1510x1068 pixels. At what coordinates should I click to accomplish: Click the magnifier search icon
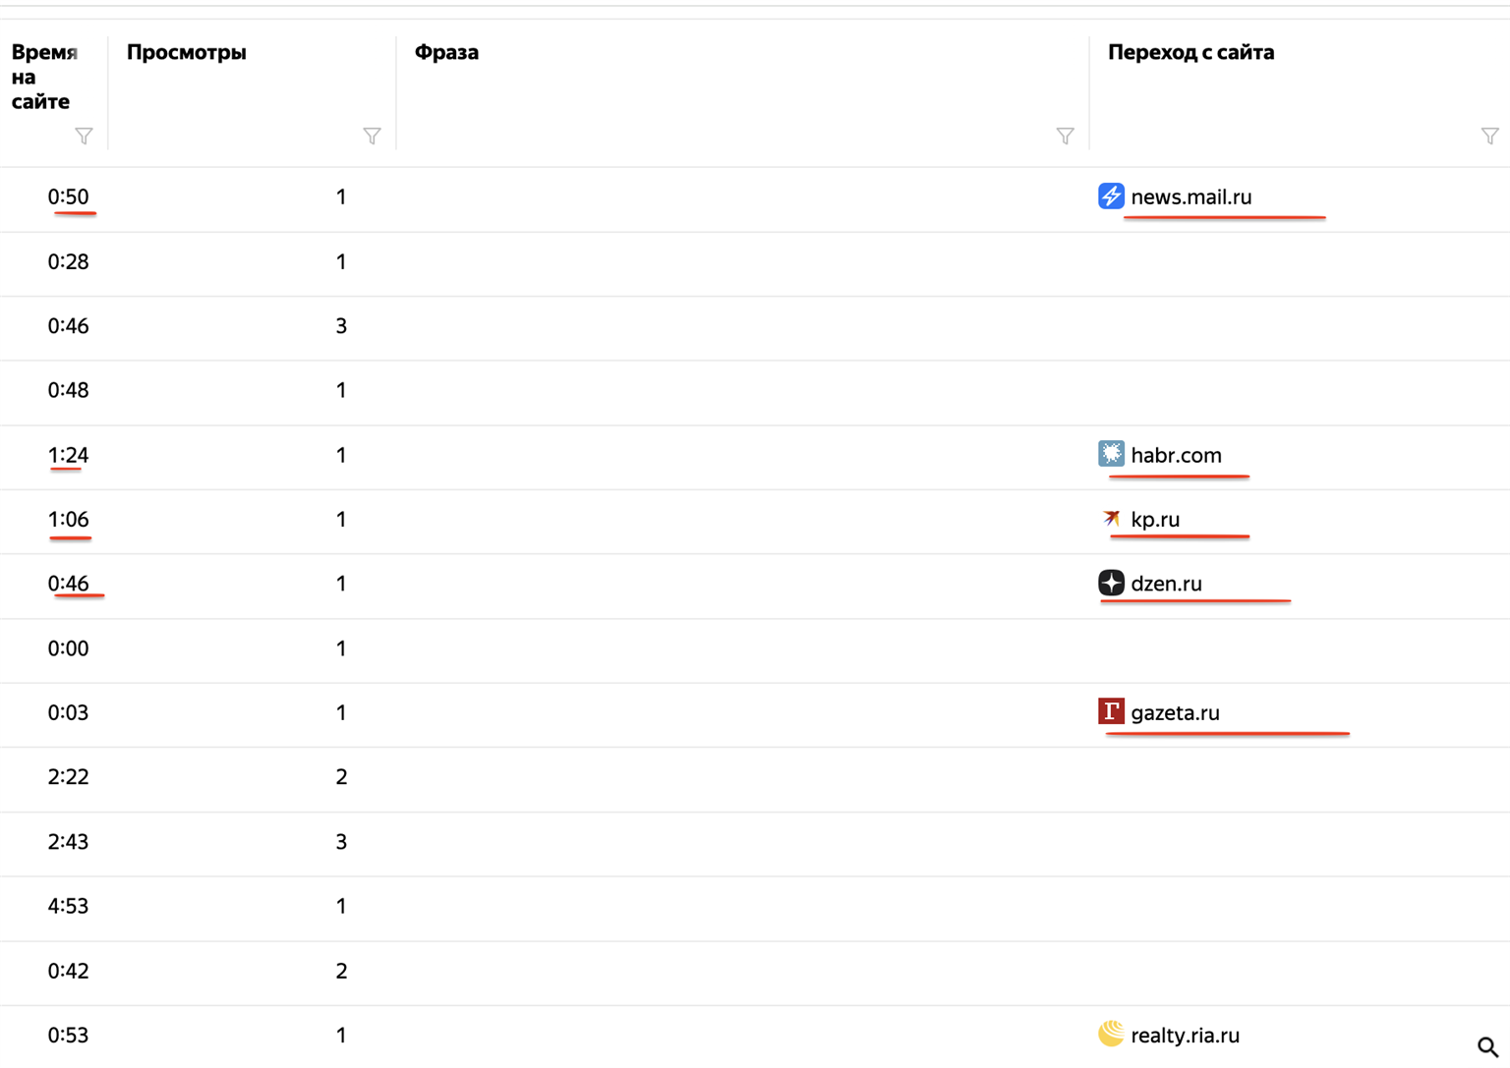pyautogui.click(x=1487, y=1046)
